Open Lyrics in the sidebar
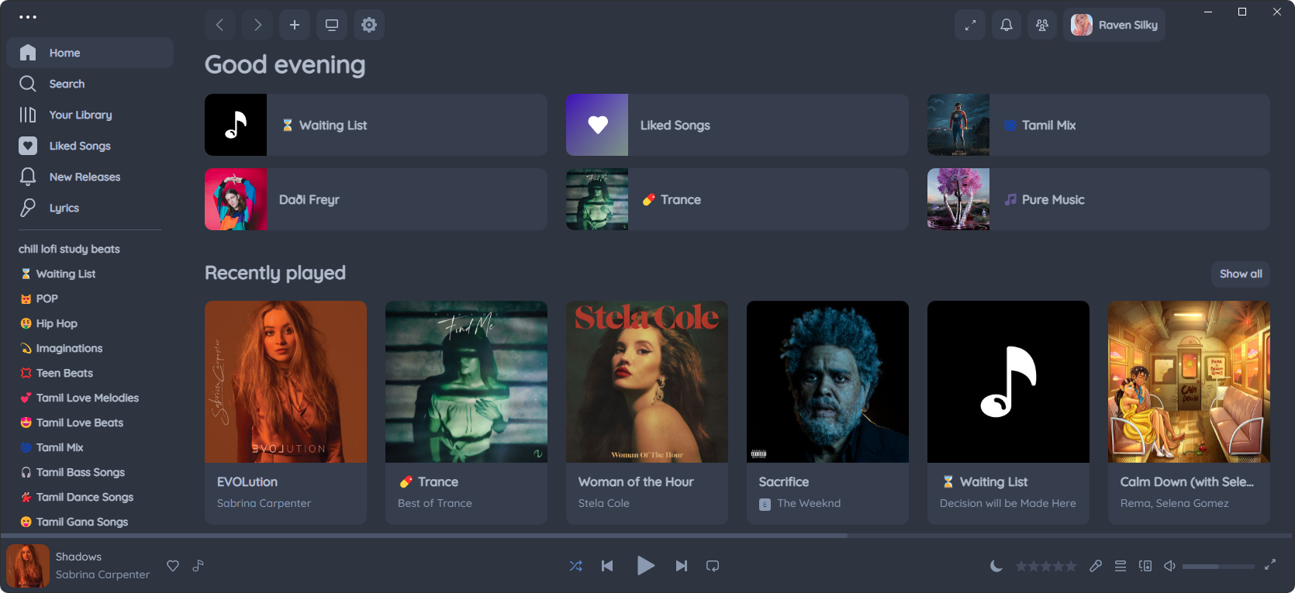The width and height of the screenshot is (1295, 593). (90, 208)
